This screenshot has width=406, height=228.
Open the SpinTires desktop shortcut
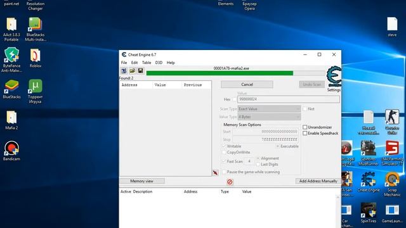click(368, 213)
